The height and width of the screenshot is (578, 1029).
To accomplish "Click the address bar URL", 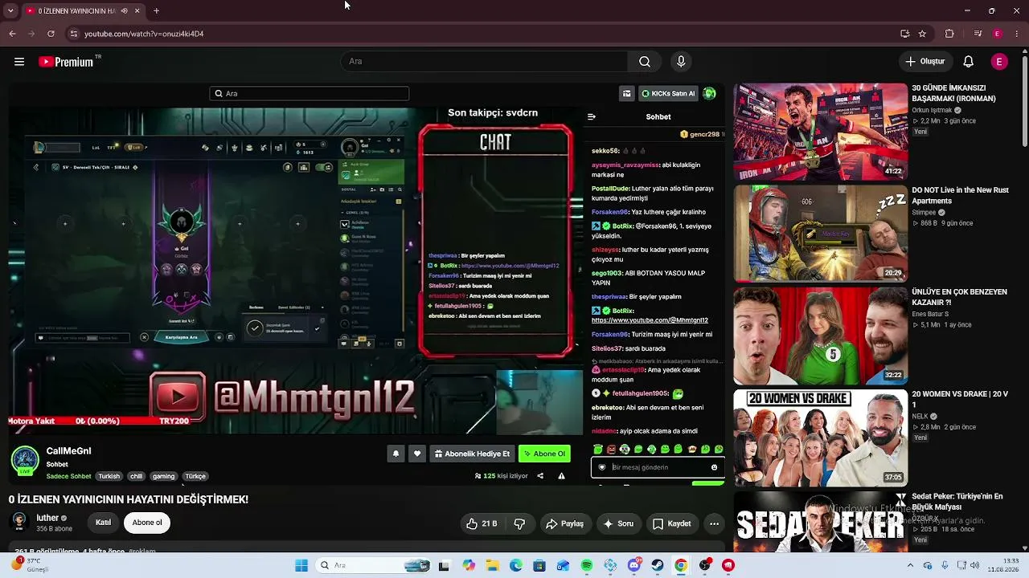I will [144, 34].
